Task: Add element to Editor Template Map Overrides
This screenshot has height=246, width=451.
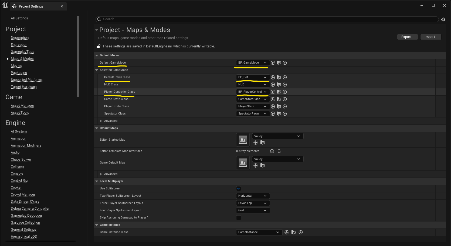Action: [x=272, y=151]
